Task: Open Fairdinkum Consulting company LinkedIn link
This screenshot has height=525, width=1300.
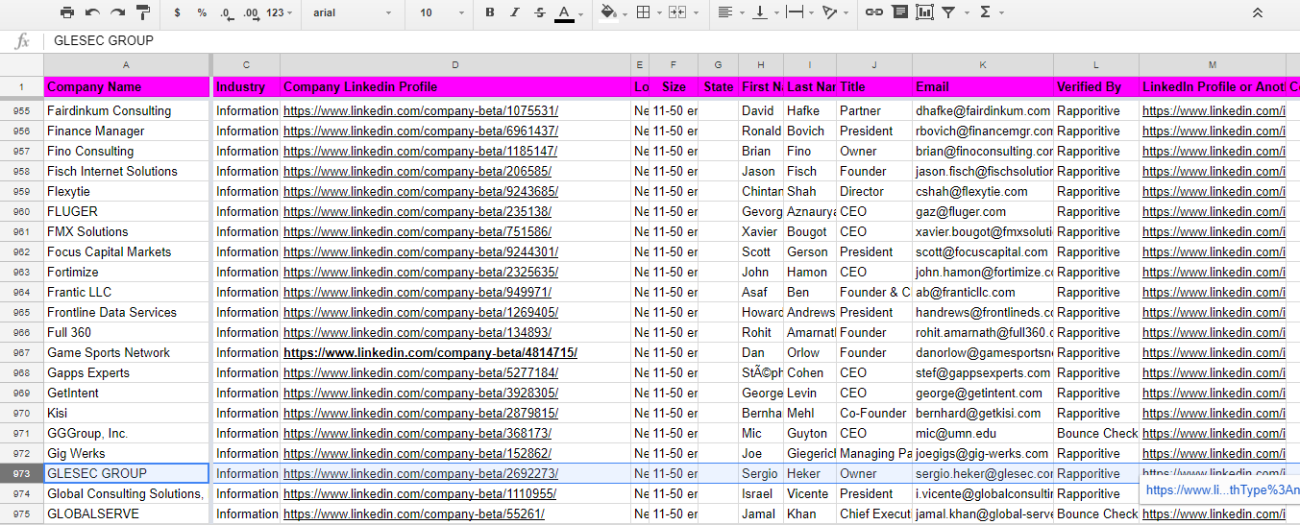Action: pyautogui.click(x=420, y=110)
